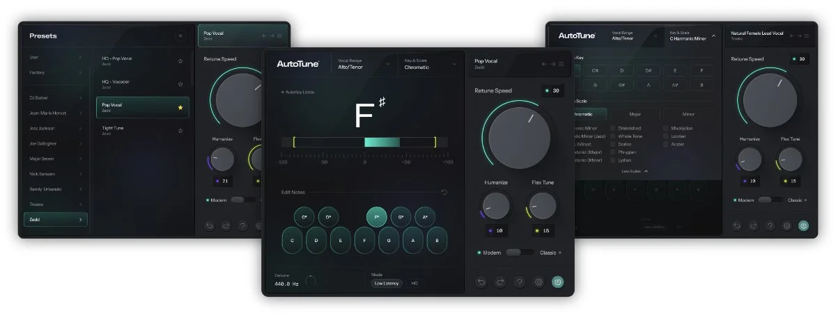Select key D# in right window key grid
The image size is (836, 313).
(648, 70)
